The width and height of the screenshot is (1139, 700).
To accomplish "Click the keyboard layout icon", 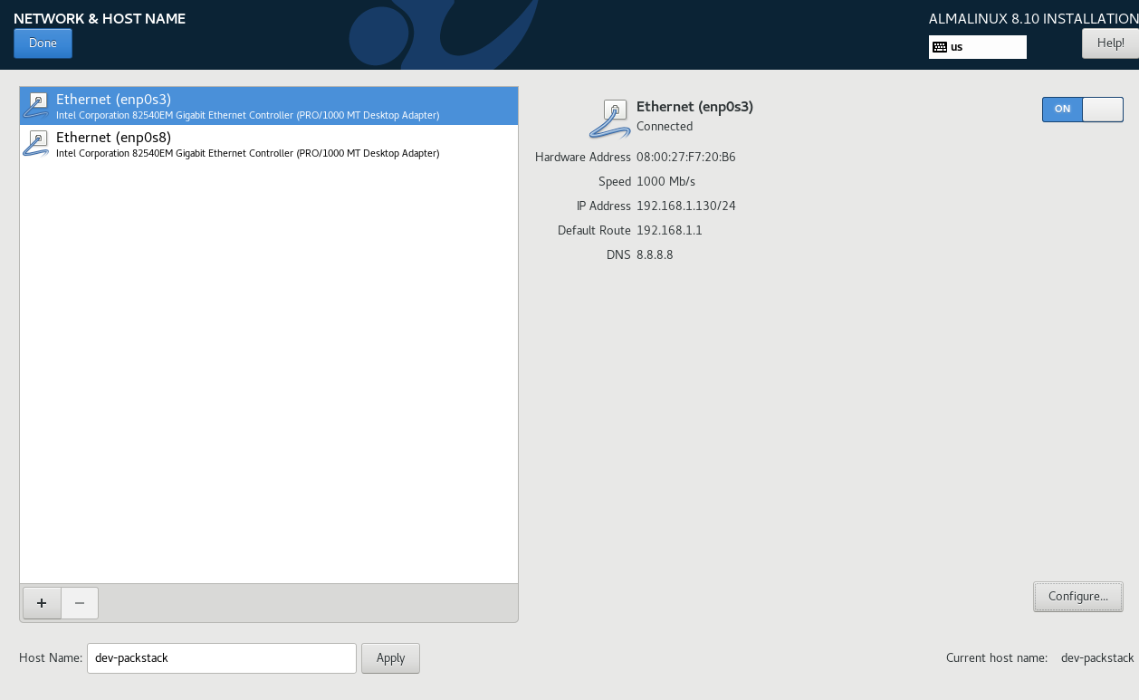I will click(940, 47).
